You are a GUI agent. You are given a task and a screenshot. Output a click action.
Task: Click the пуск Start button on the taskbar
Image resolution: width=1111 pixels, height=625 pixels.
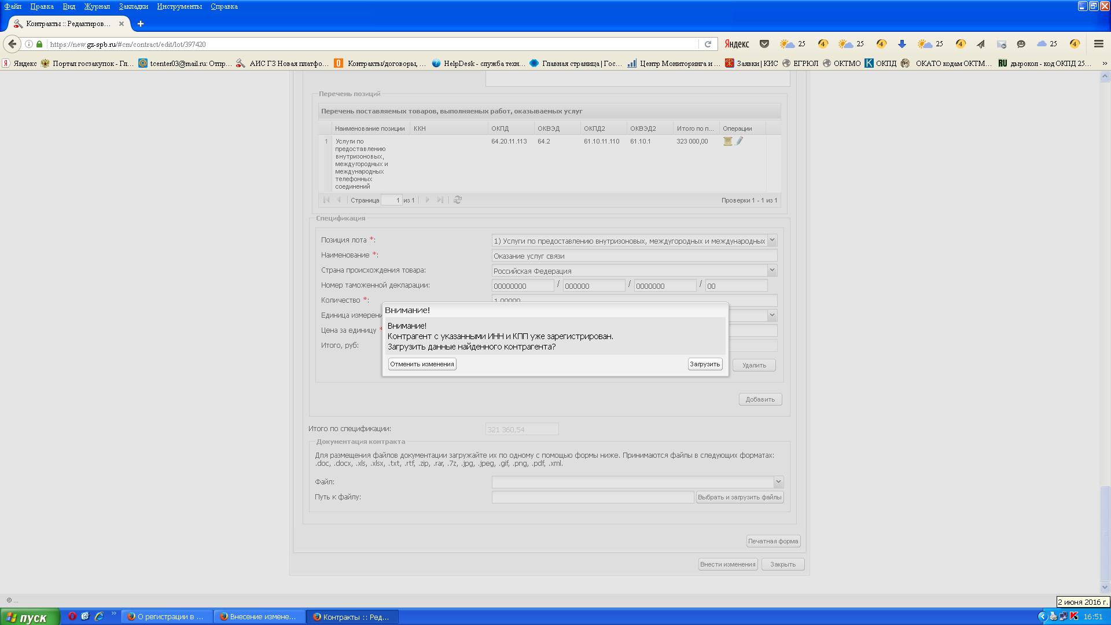tap(29, 617)
